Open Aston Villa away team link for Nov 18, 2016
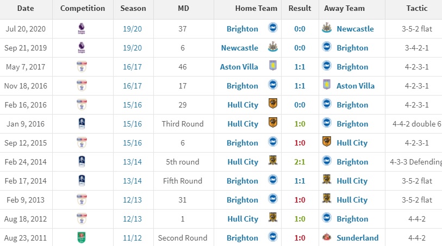This screenshot has width=442, height=246. [x=356, y=86]
